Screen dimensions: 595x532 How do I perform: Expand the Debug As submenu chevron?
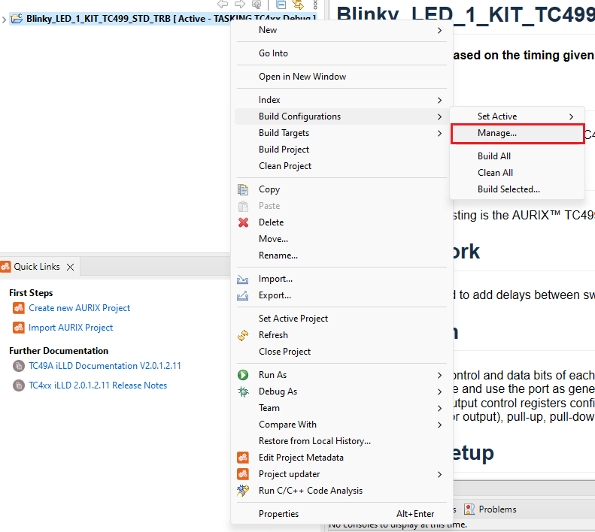[439, 392]
